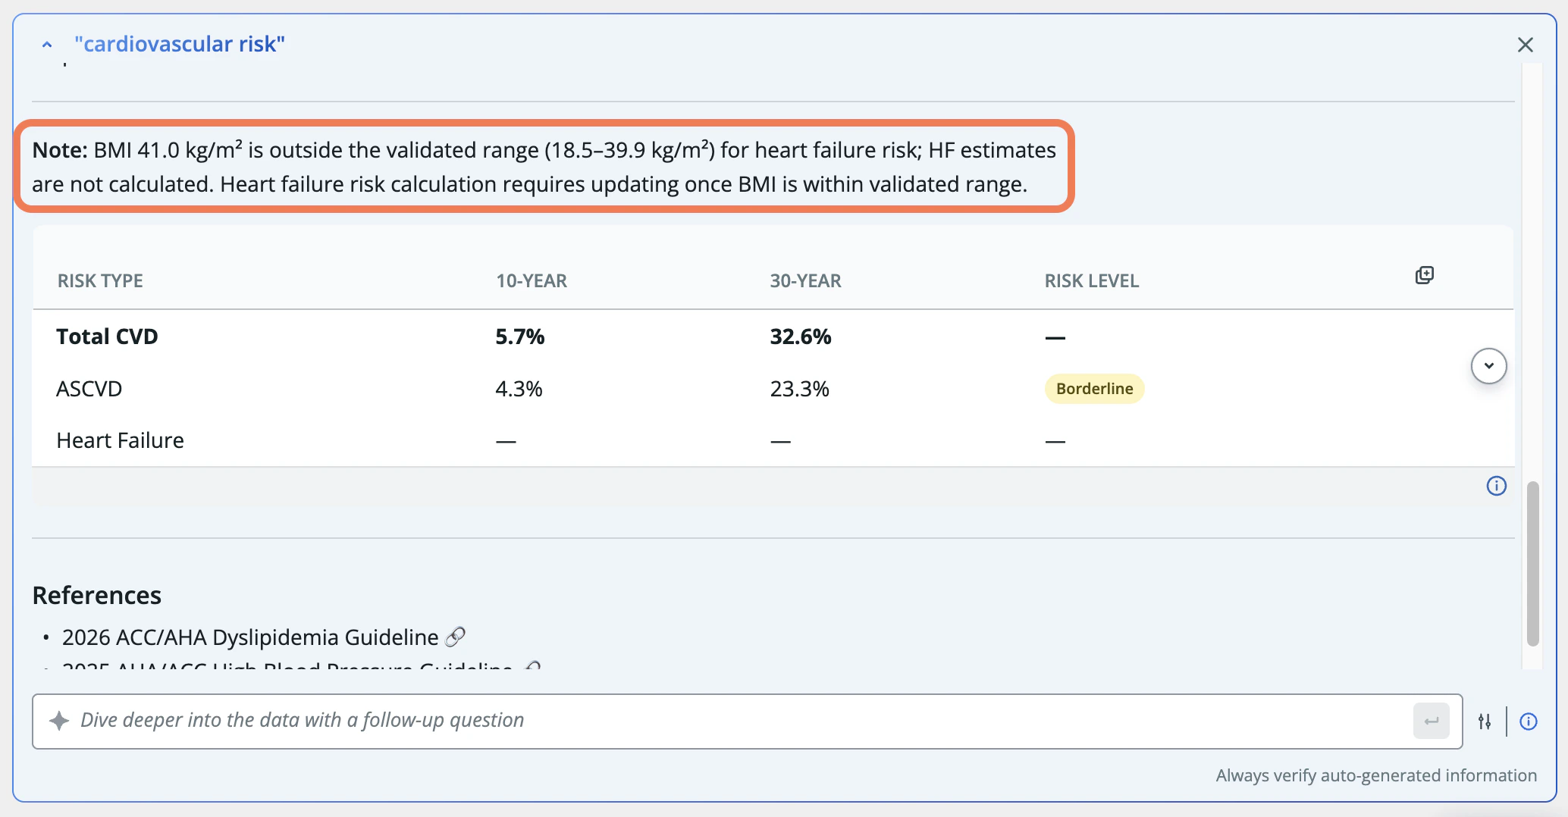Viewport: 1568px width, 817px height.
Task: Click the follow-up question input field
Action: tap(531, 720)
